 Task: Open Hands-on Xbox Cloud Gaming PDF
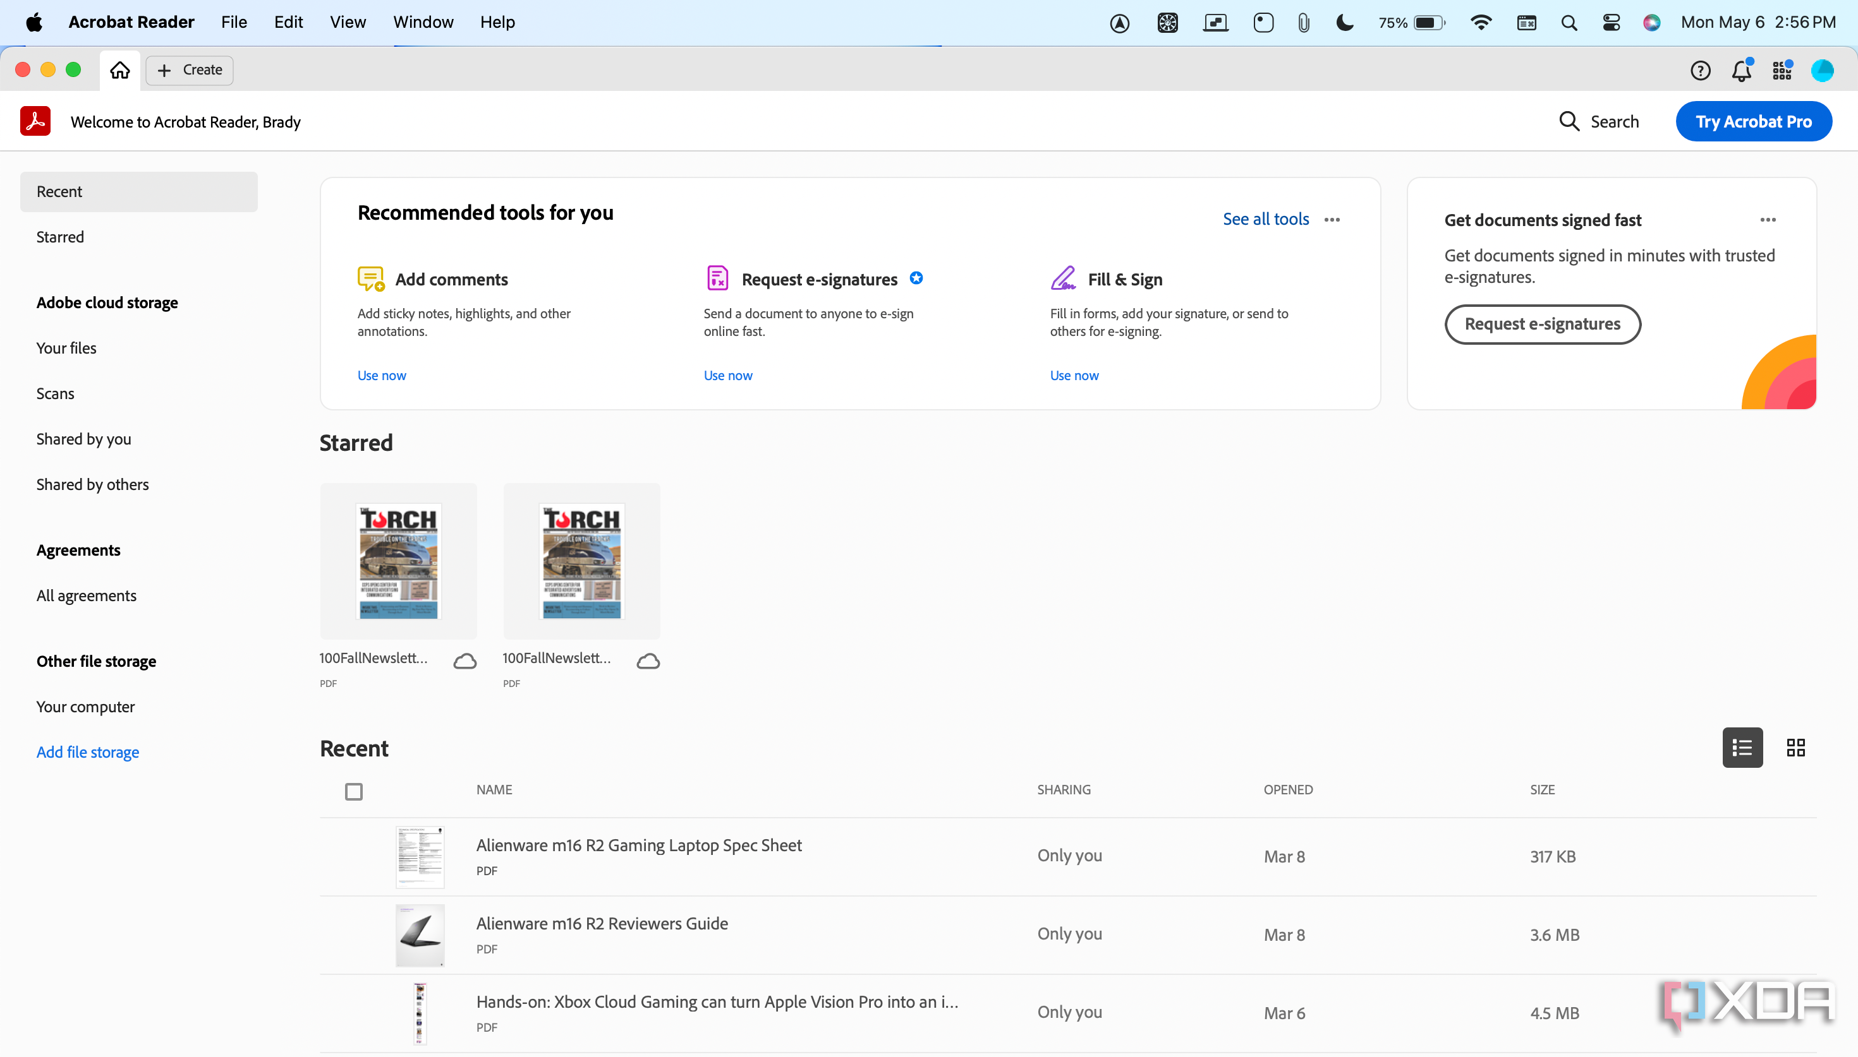click(x=718, y=1002)
